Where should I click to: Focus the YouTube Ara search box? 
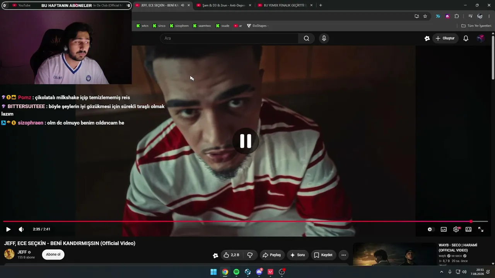(x=229, y=38)
